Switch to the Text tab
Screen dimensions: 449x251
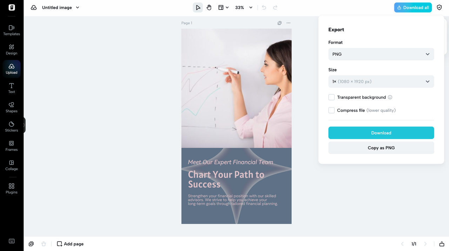[12, 88]
